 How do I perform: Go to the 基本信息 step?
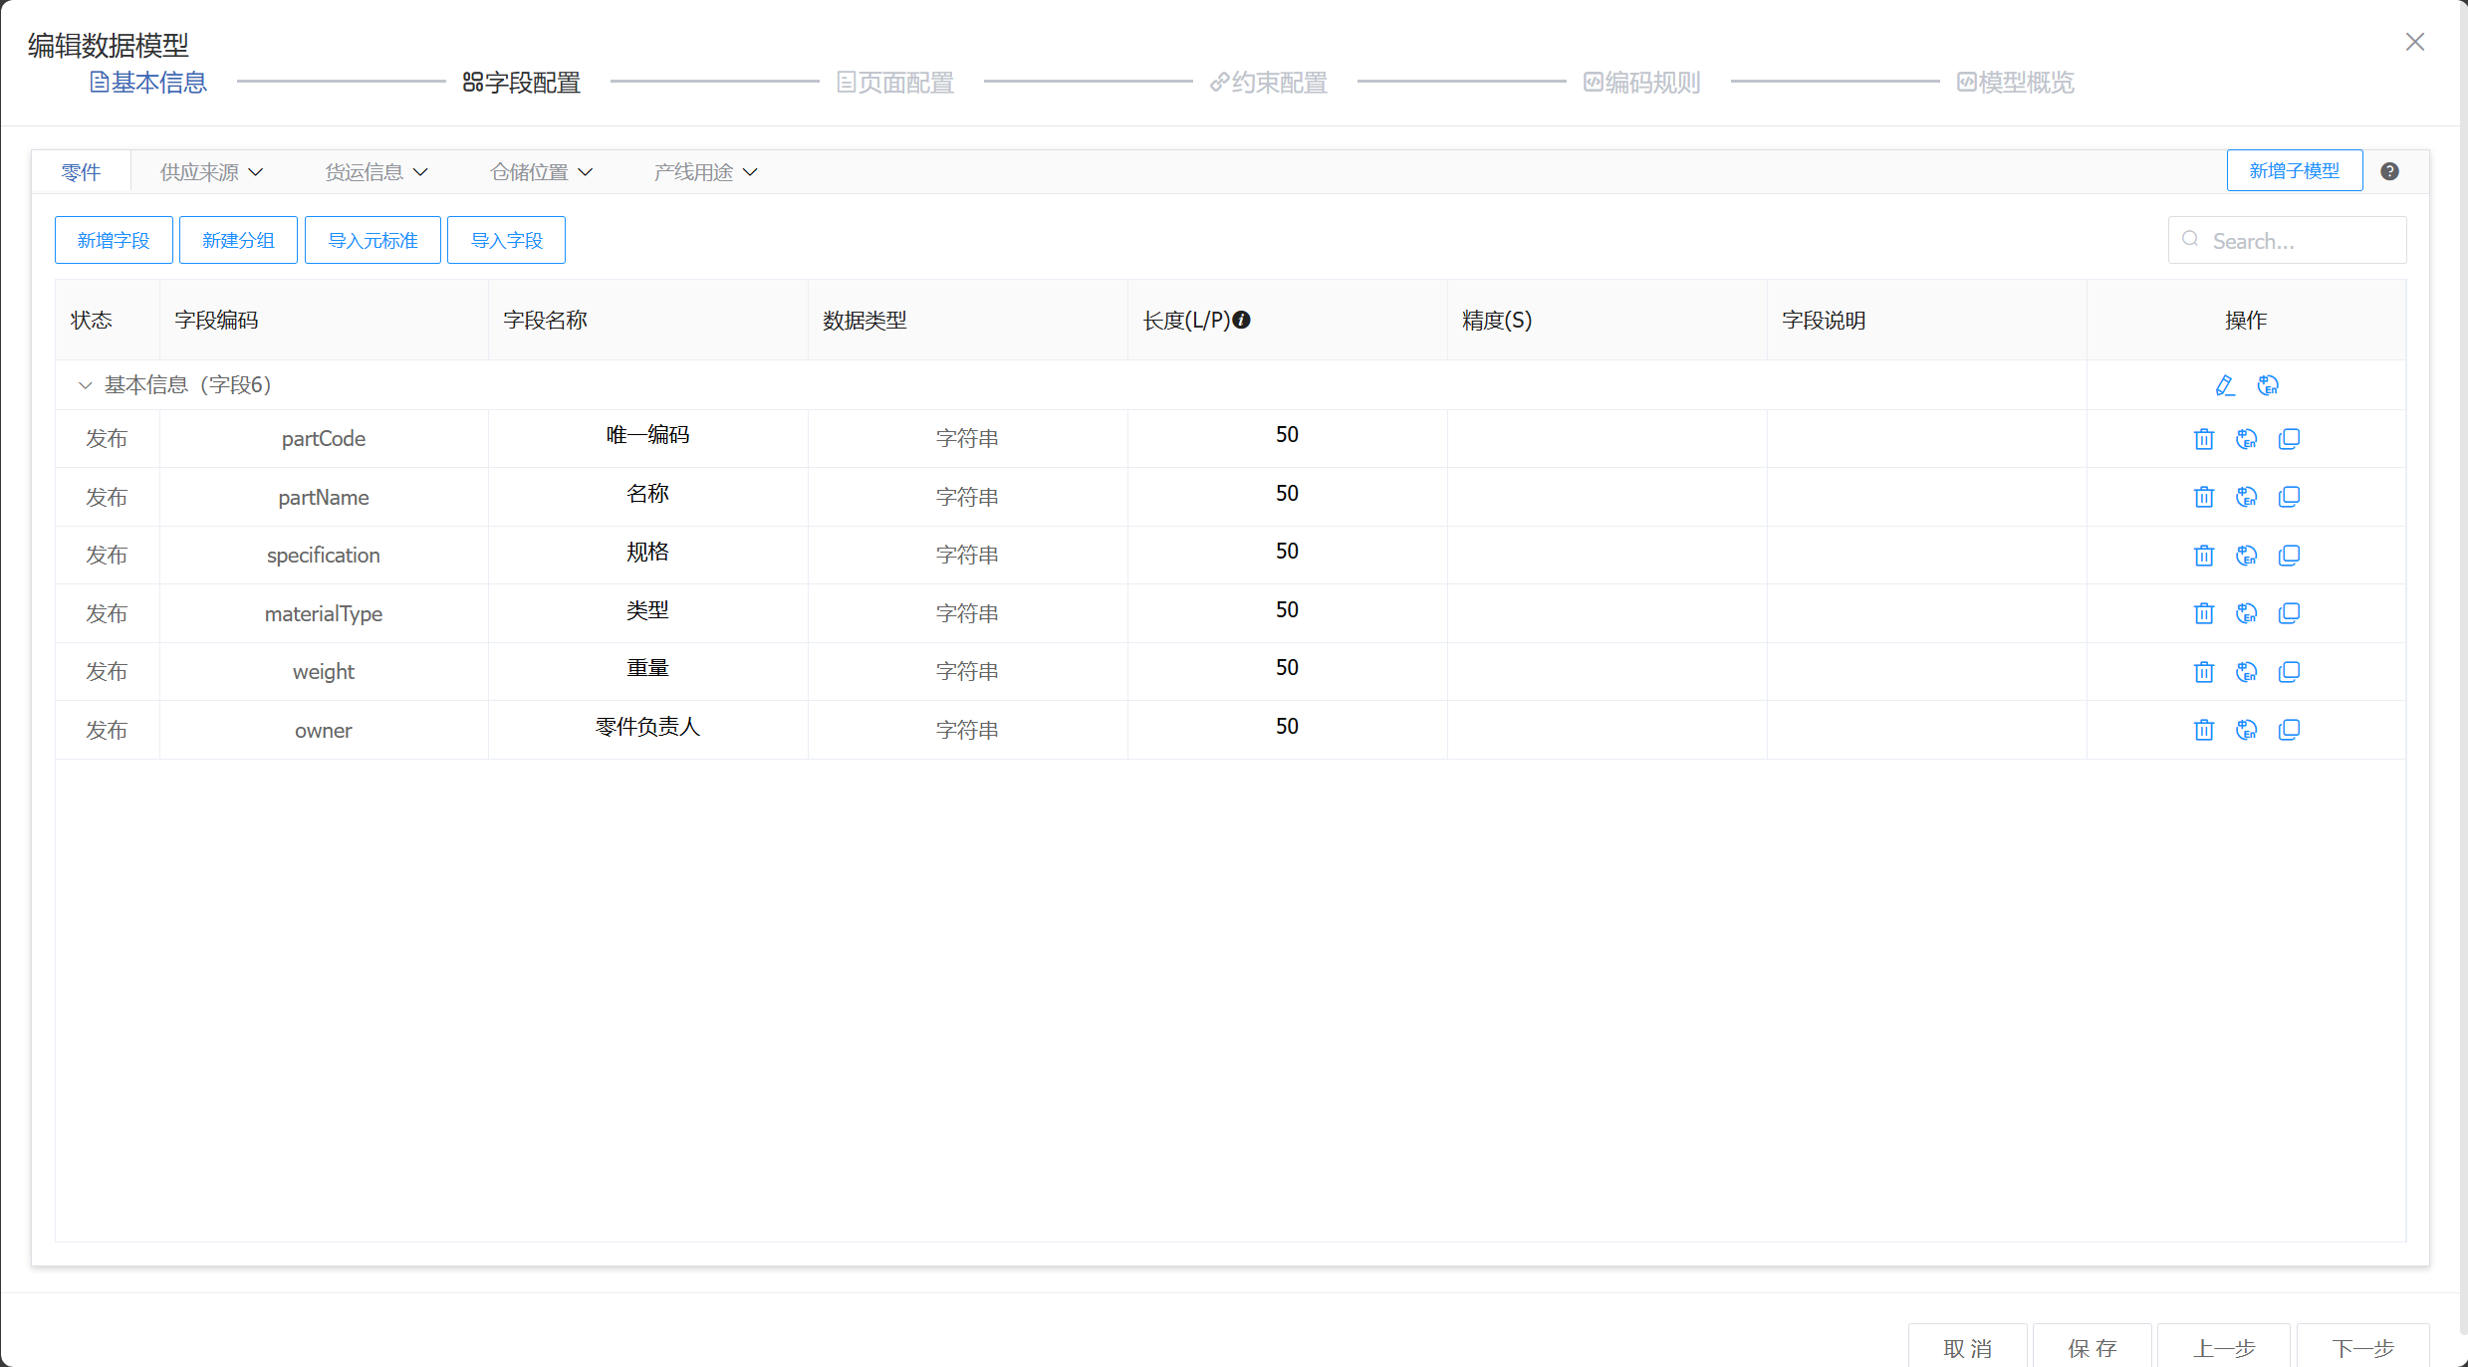coord(148,83)
